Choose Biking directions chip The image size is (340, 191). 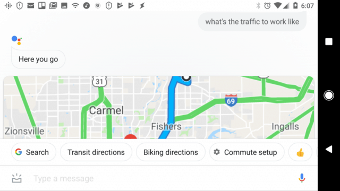pos(171,152)
